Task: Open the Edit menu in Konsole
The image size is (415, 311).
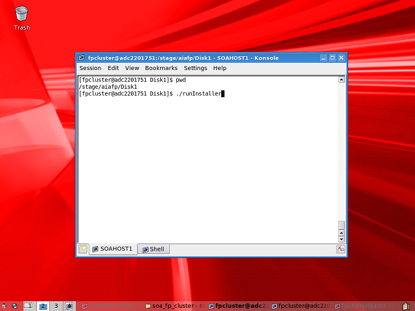Action: tap(113, 68)
